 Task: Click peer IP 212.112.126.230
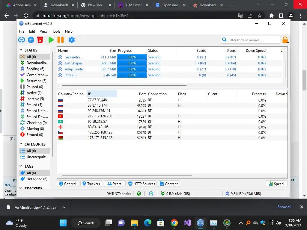[x=100, y=116]
